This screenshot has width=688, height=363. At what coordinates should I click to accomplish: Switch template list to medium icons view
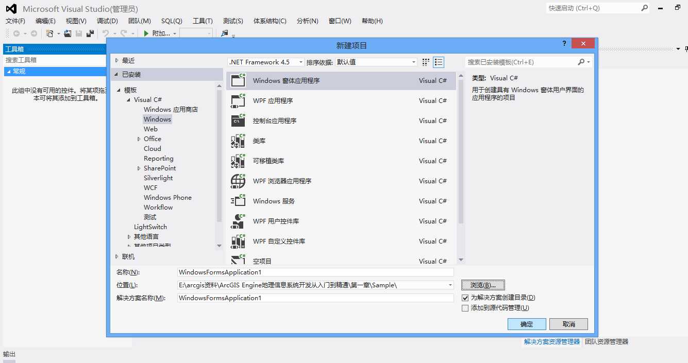click(x=439, y=62)
